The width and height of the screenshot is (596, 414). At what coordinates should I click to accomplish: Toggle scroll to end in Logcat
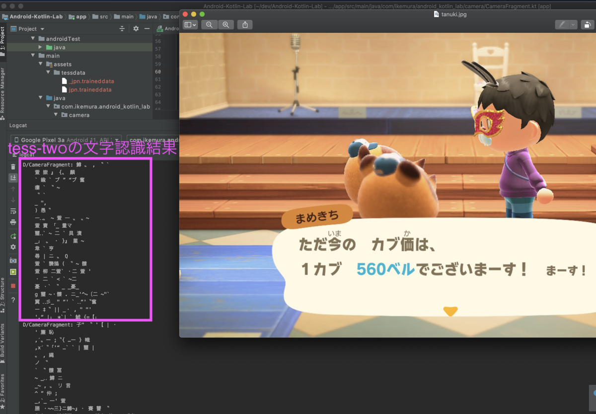(x=13, y=178)
